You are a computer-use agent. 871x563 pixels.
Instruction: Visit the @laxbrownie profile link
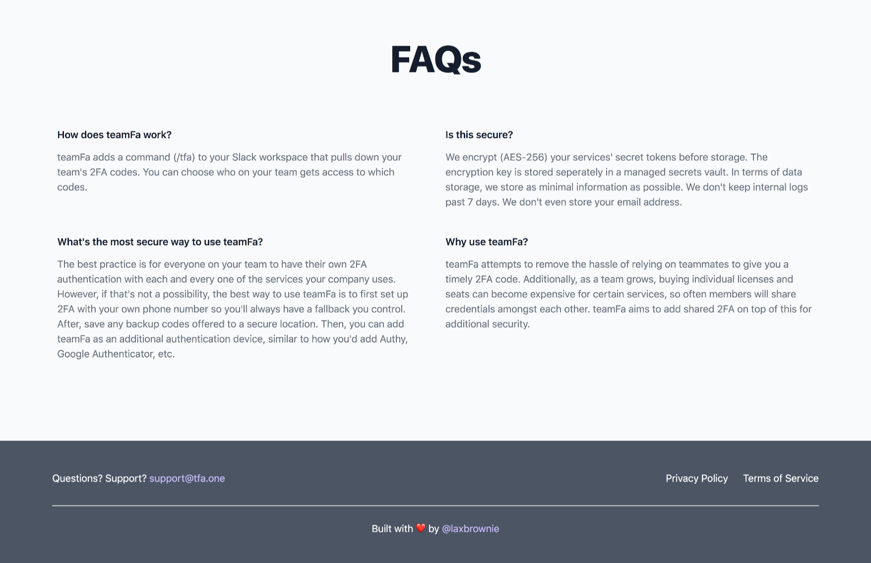tap(470, 529)
